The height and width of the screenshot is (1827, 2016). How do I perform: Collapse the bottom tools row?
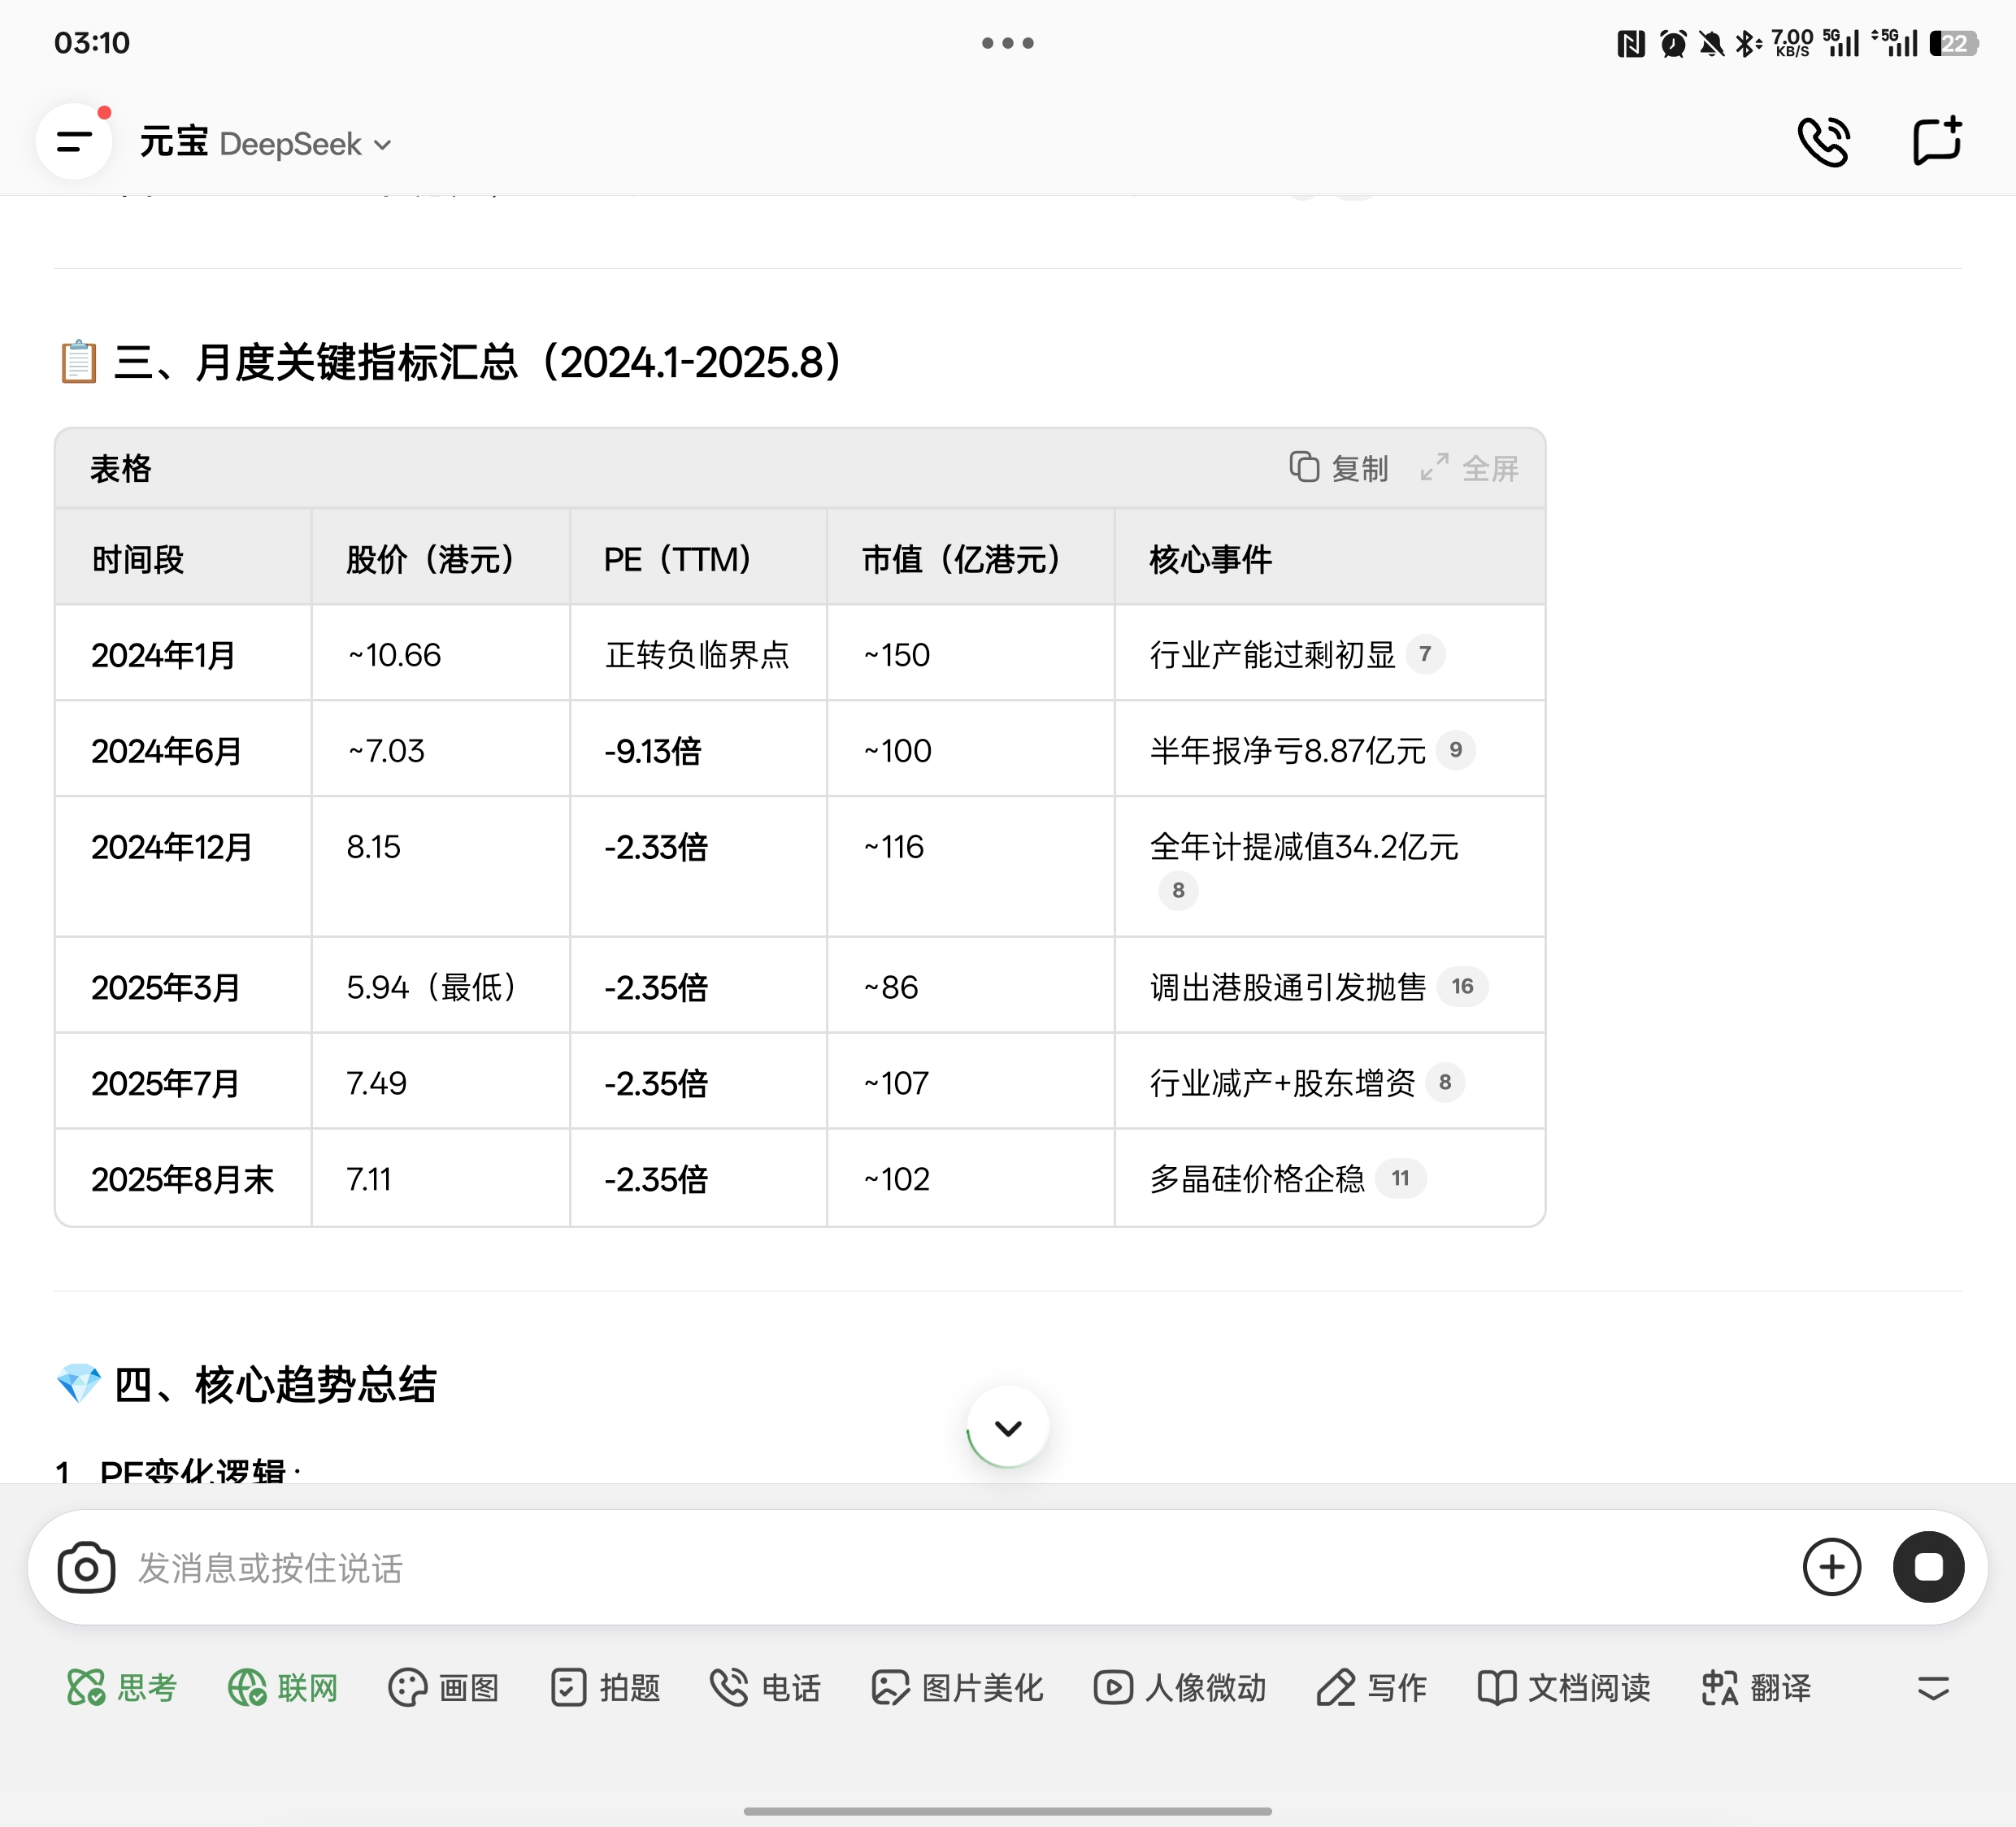[1933, 1688]
